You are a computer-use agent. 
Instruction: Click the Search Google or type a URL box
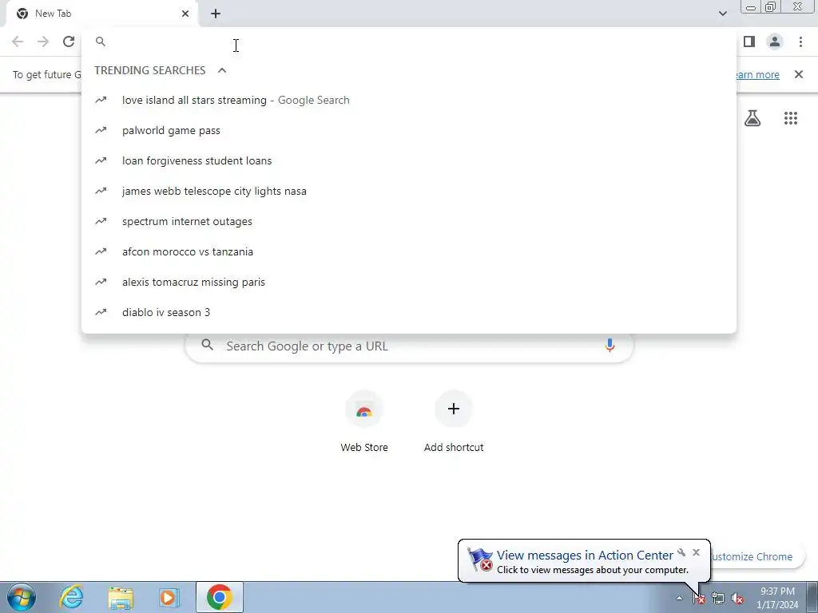pos(409,346)
